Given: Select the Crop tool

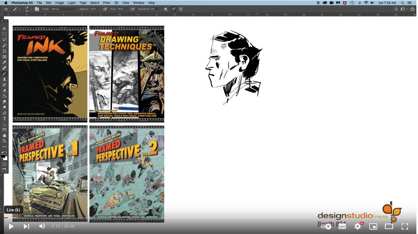Looking at the screenshot, I should (4, 51).
